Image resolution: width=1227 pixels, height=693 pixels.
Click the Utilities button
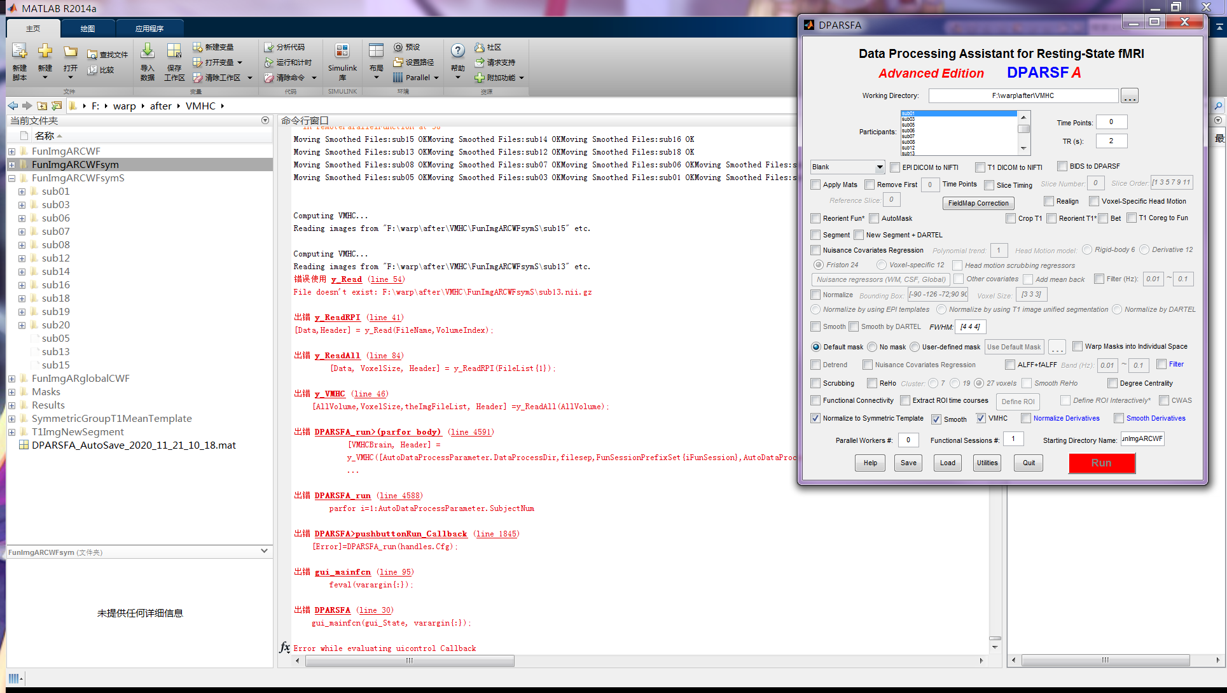[x=987, y=463]
